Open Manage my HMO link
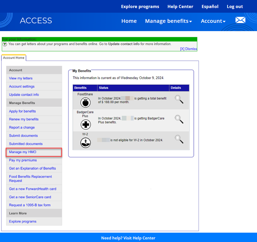The width and height of the screenshot is (257, 242). pos(22,152)
